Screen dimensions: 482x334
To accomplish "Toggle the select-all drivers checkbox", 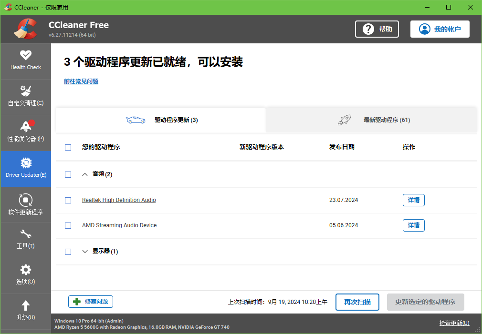I will 68,147.
